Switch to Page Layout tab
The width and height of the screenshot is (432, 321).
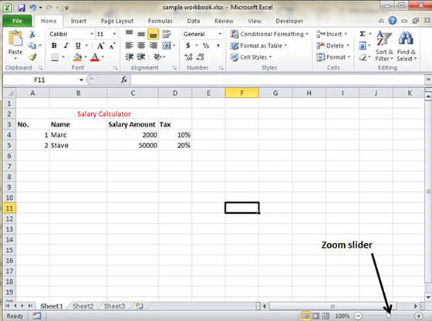click(116, 21)
